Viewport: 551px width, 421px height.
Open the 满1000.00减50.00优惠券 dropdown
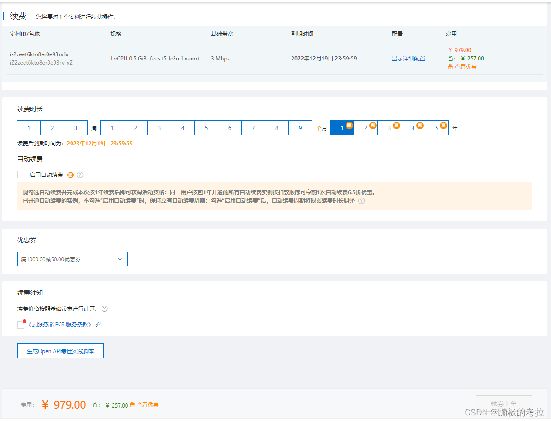click(x=72, y=259)
